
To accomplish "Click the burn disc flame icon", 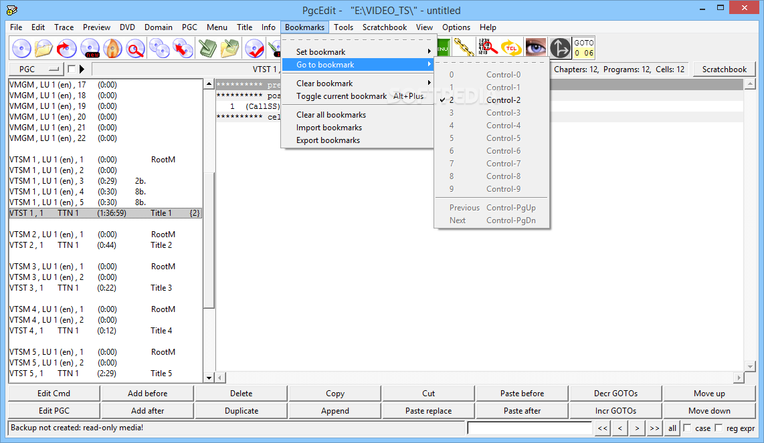I will tap(112, 48).
